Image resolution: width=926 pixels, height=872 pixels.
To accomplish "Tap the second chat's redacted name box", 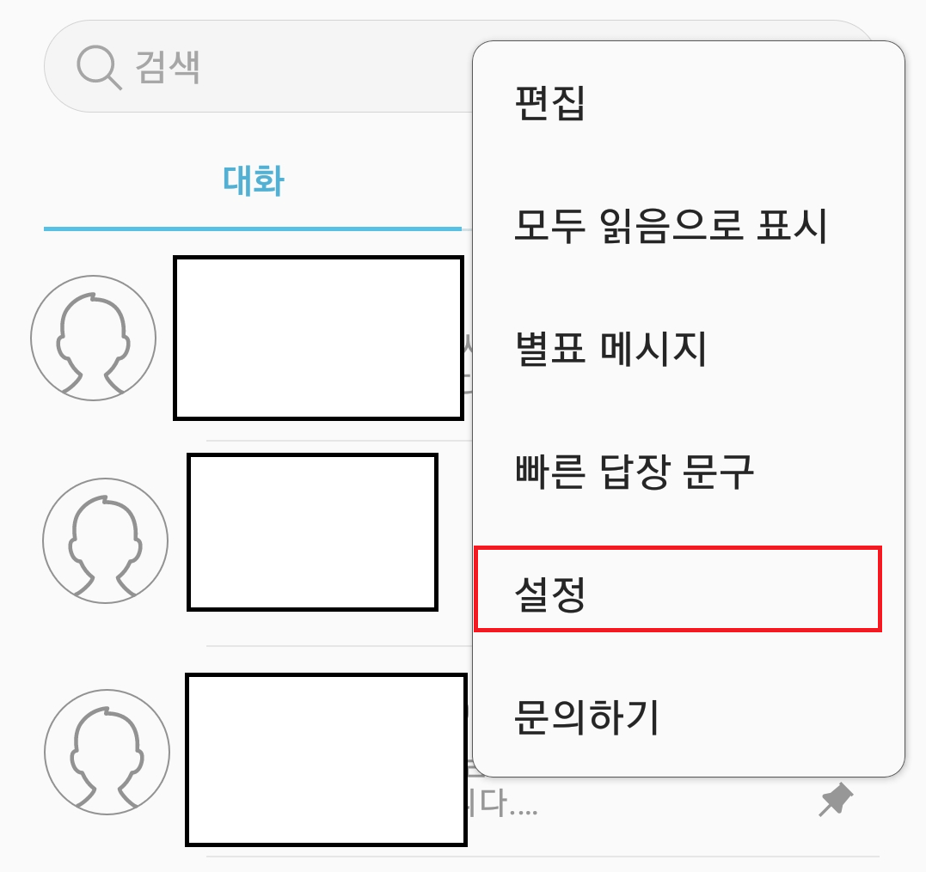I will [x=312, y=533].
